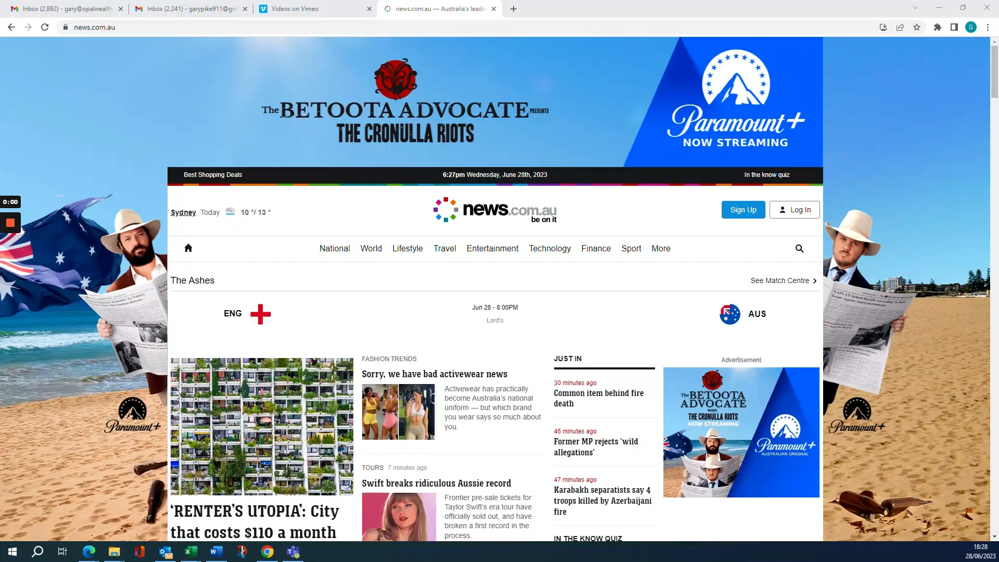999x562 pixels.
Task: Launch Outlook from the taskbar
Action: [165, 552]
